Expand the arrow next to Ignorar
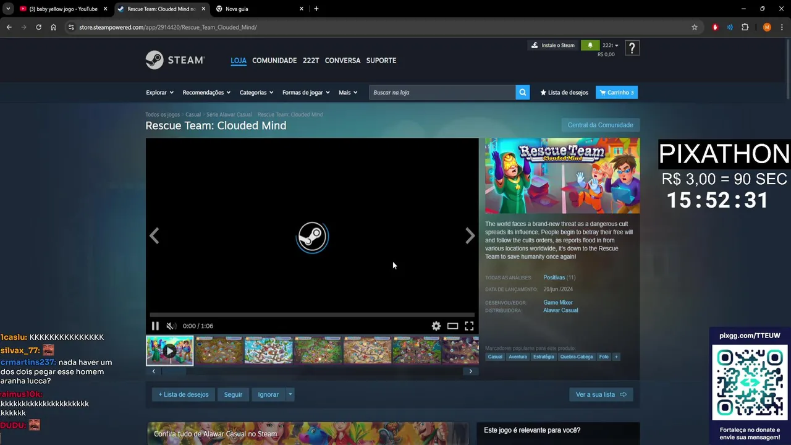The width and height of the screenshot is (791, 445). pos(290,394)
